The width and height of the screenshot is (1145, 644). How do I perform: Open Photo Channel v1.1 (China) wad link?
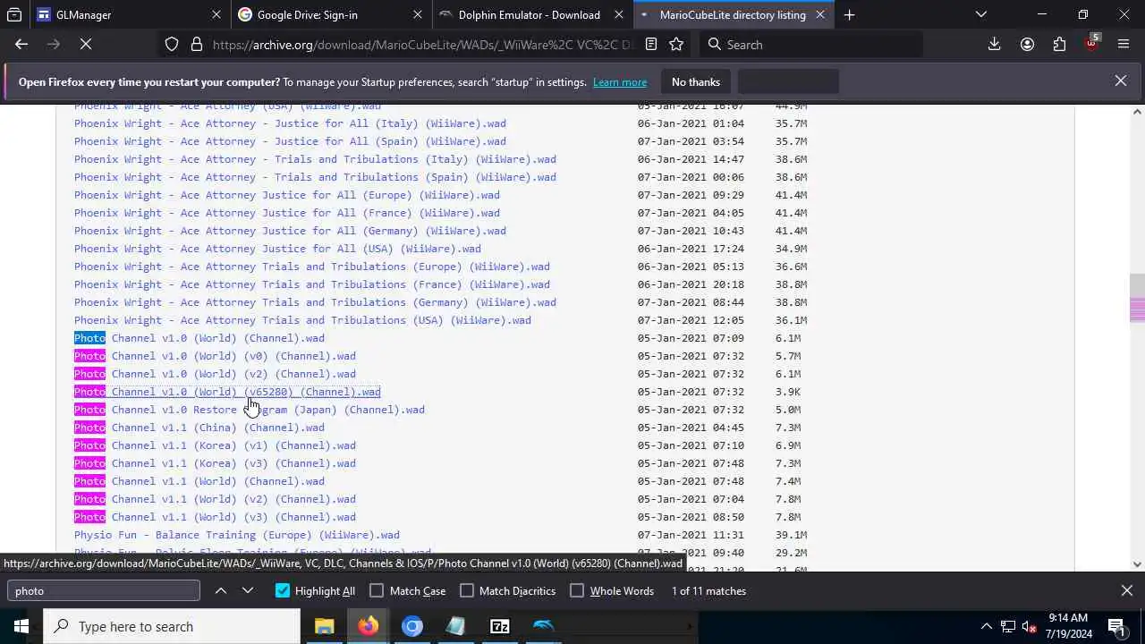(199, 428)
